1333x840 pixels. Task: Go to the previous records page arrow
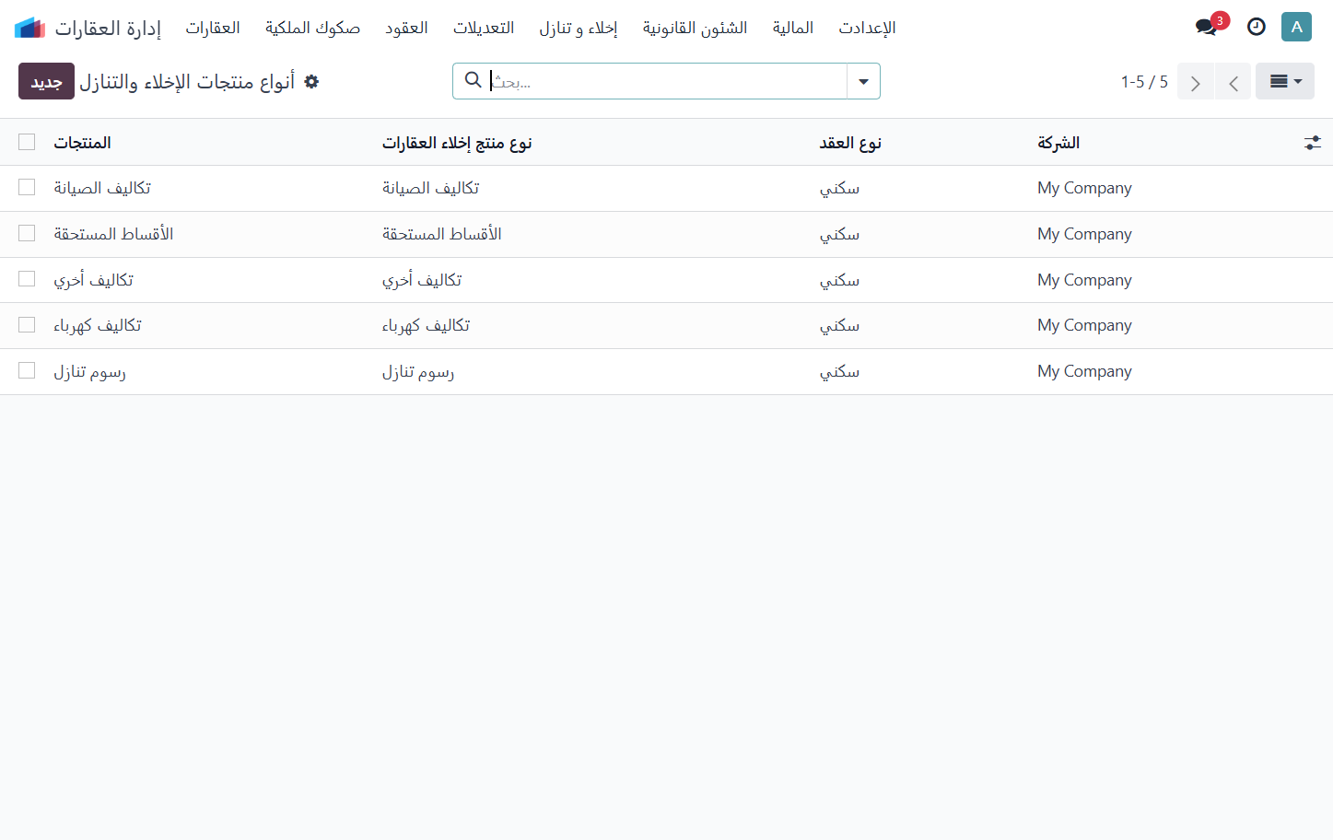[1234, 82]
